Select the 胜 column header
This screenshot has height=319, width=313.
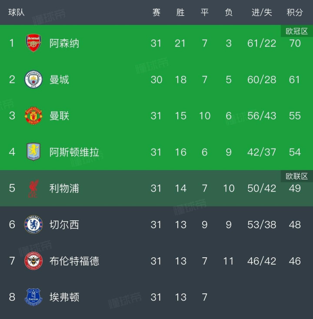180,13
